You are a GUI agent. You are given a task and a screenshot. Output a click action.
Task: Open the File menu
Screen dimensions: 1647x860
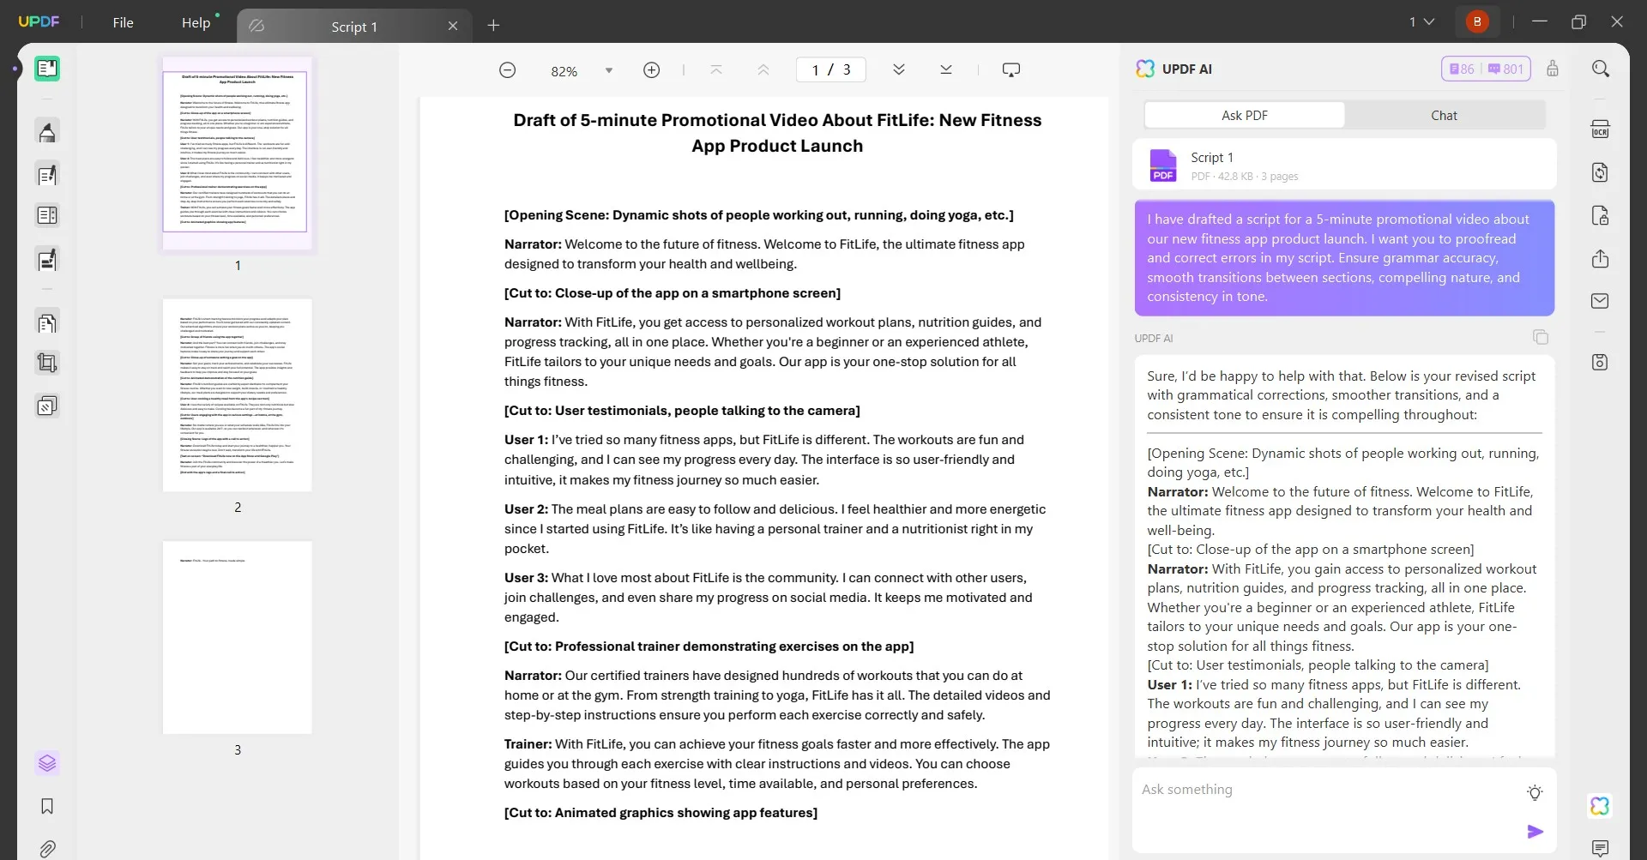click(x=123, y=22)
